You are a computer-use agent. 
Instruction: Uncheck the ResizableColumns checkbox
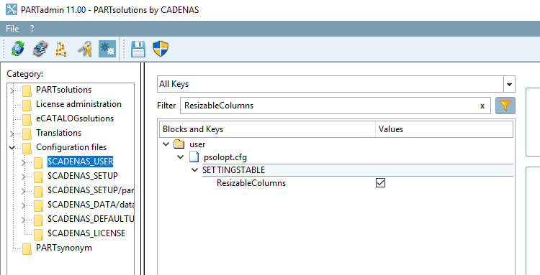[x=380, y=183]
